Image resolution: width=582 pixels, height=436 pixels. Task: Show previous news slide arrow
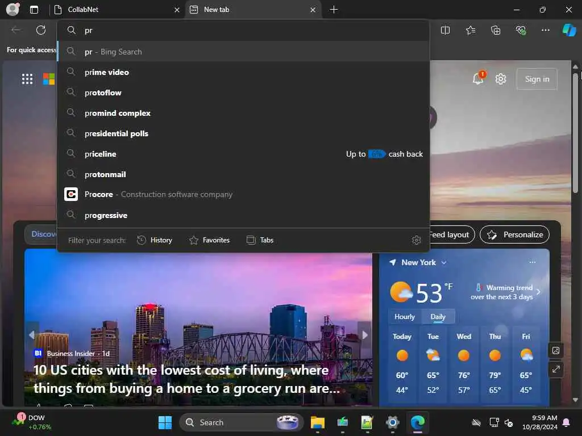(32, 335)
